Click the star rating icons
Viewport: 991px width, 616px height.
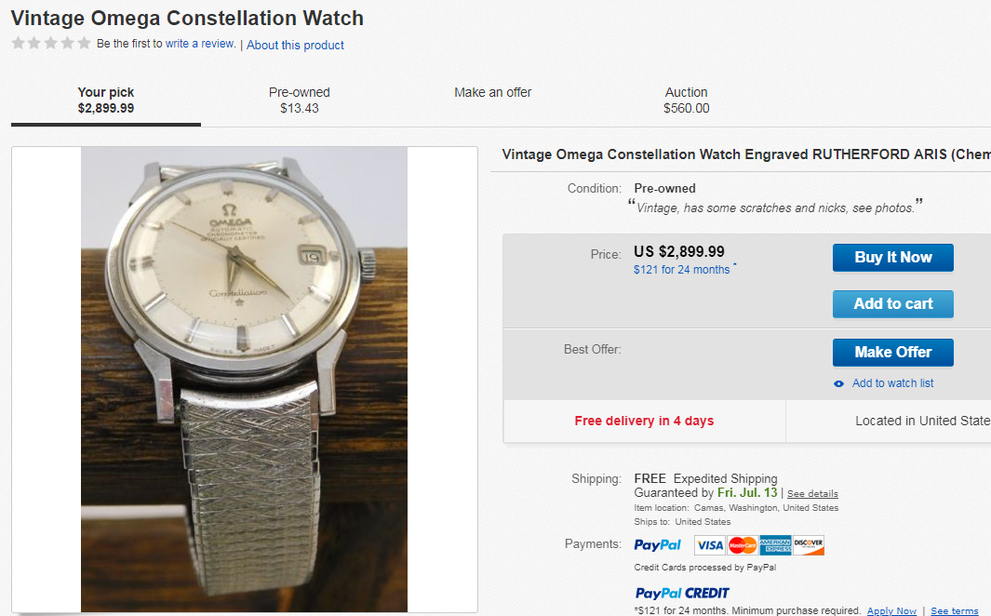click(51, 44)
